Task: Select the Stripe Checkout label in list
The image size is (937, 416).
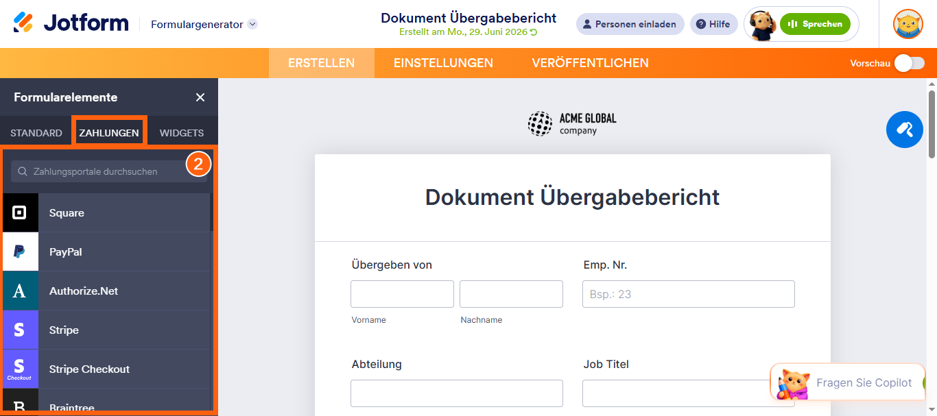Action: click(x=89, y=369)
